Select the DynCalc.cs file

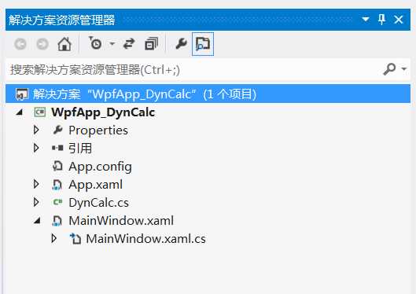click(x=99, y=203)
